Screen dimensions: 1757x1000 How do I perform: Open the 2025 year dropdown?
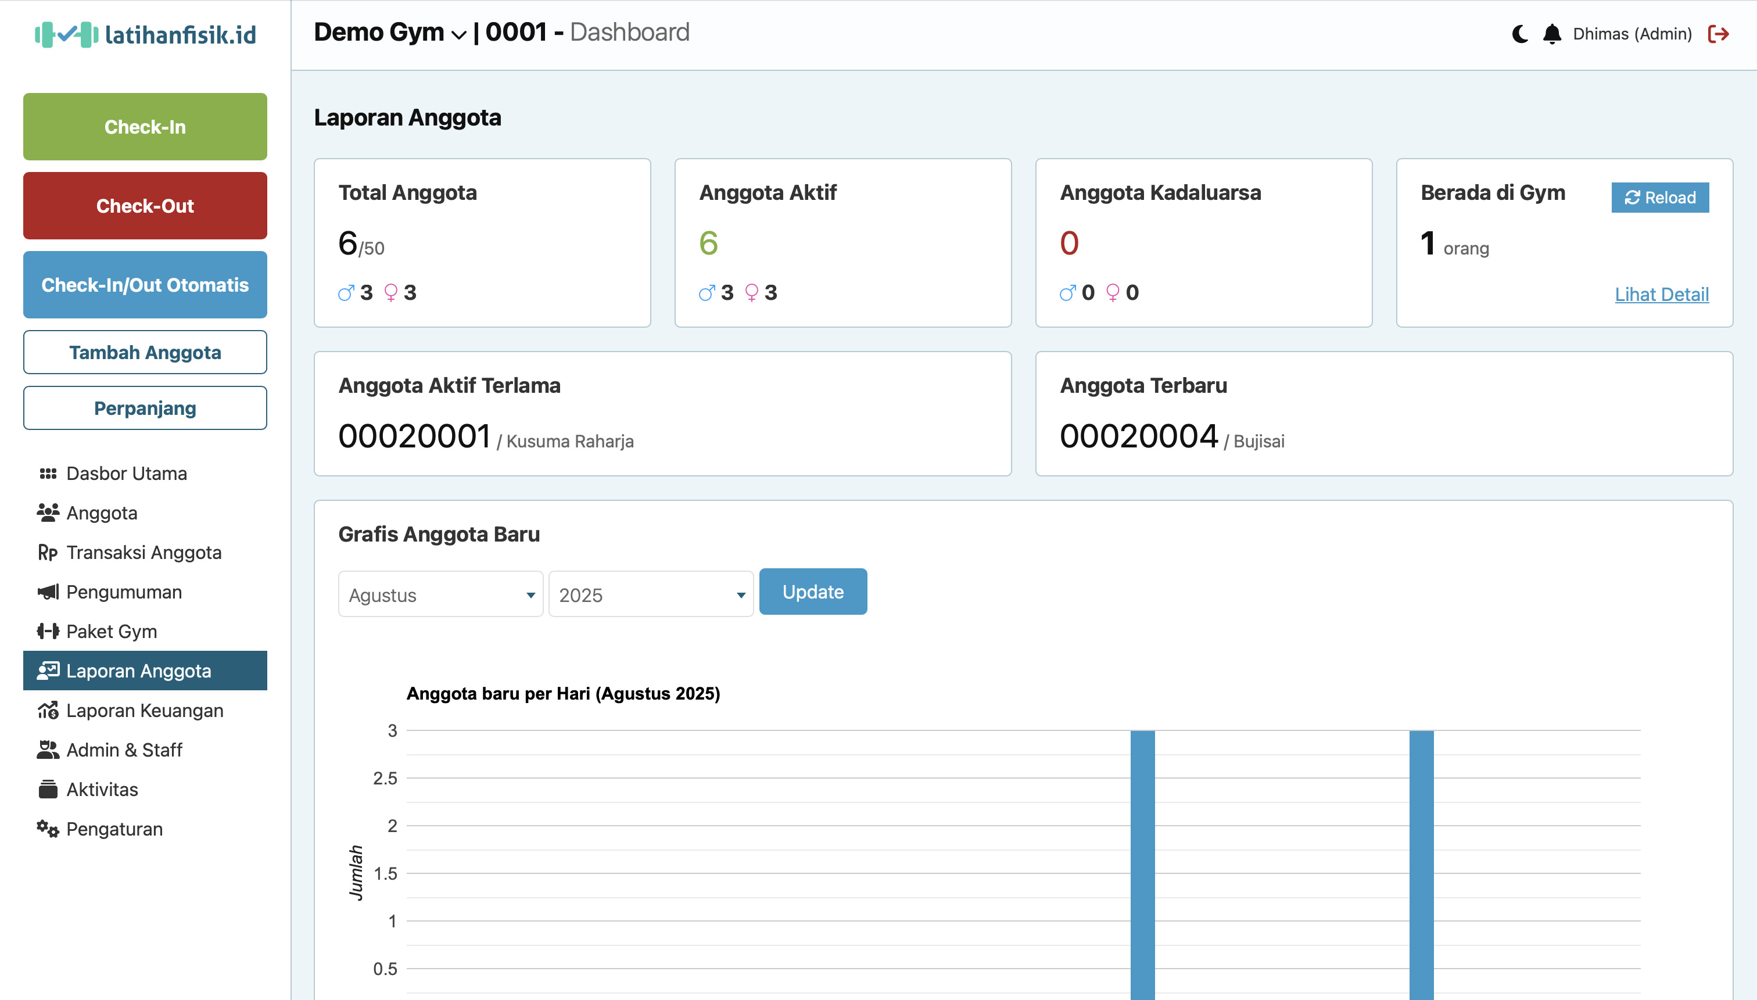coord(650,595)
